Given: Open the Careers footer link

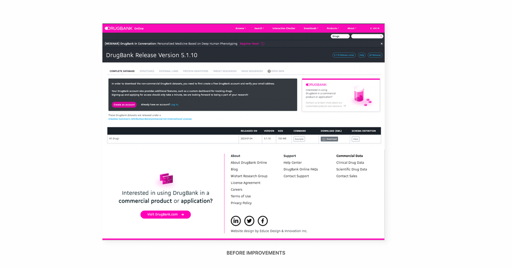Looking at the screenshot, I should (x=236, y=190).
